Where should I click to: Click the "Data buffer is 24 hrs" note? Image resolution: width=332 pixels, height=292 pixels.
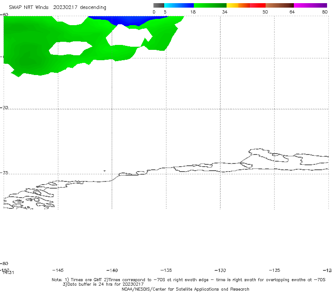[103, 284]
